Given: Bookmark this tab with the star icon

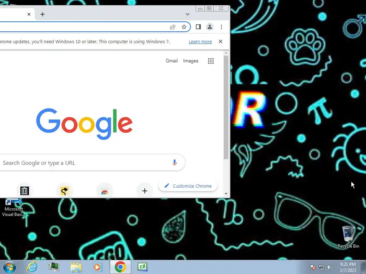Looking at the screenshot, I should click(x=184, y=27).
